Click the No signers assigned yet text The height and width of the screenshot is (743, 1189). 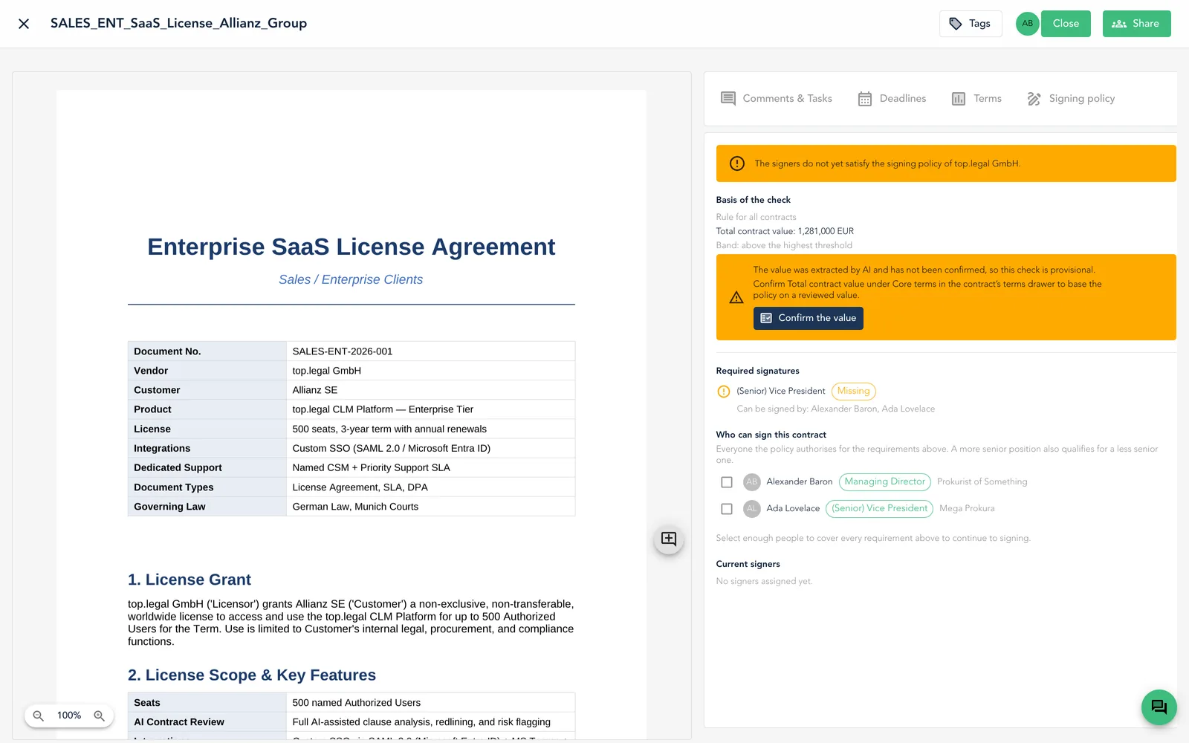click(764, 582)
